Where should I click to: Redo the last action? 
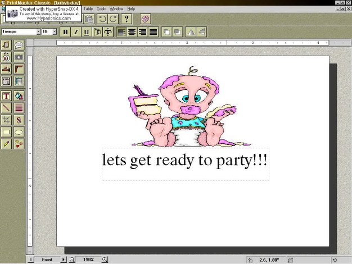click(x=113, y=19)
